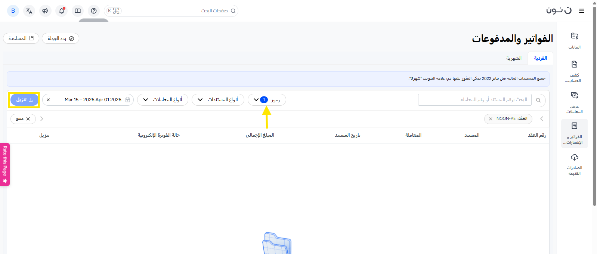Open الصادرات القديمة in the sidebar
The image size is (597, 254).
click(574, 164)
